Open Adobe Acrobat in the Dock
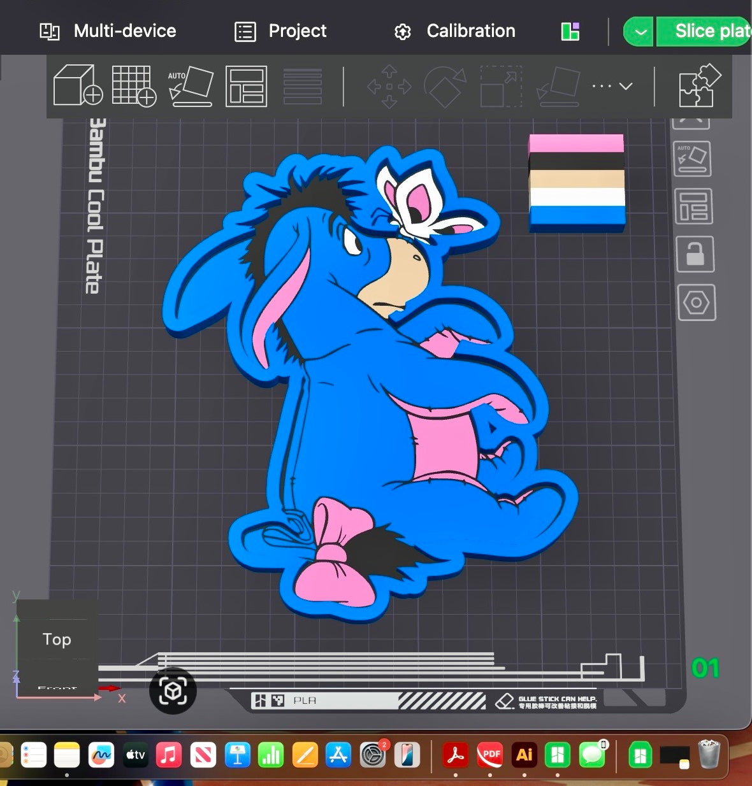The width and height of the screenshot is (752, 786). pos(456,755)
